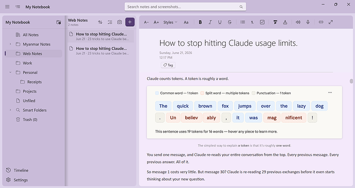Select the second 'How to stop hitting Claude' note
The image size is (355, 188).
(x=101, y=51)
